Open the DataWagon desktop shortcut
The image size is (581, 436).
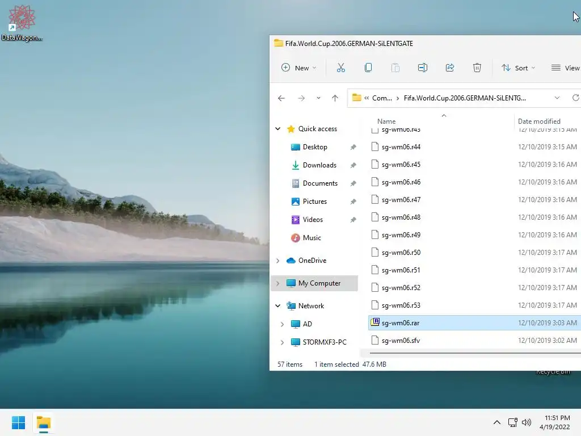22,22
